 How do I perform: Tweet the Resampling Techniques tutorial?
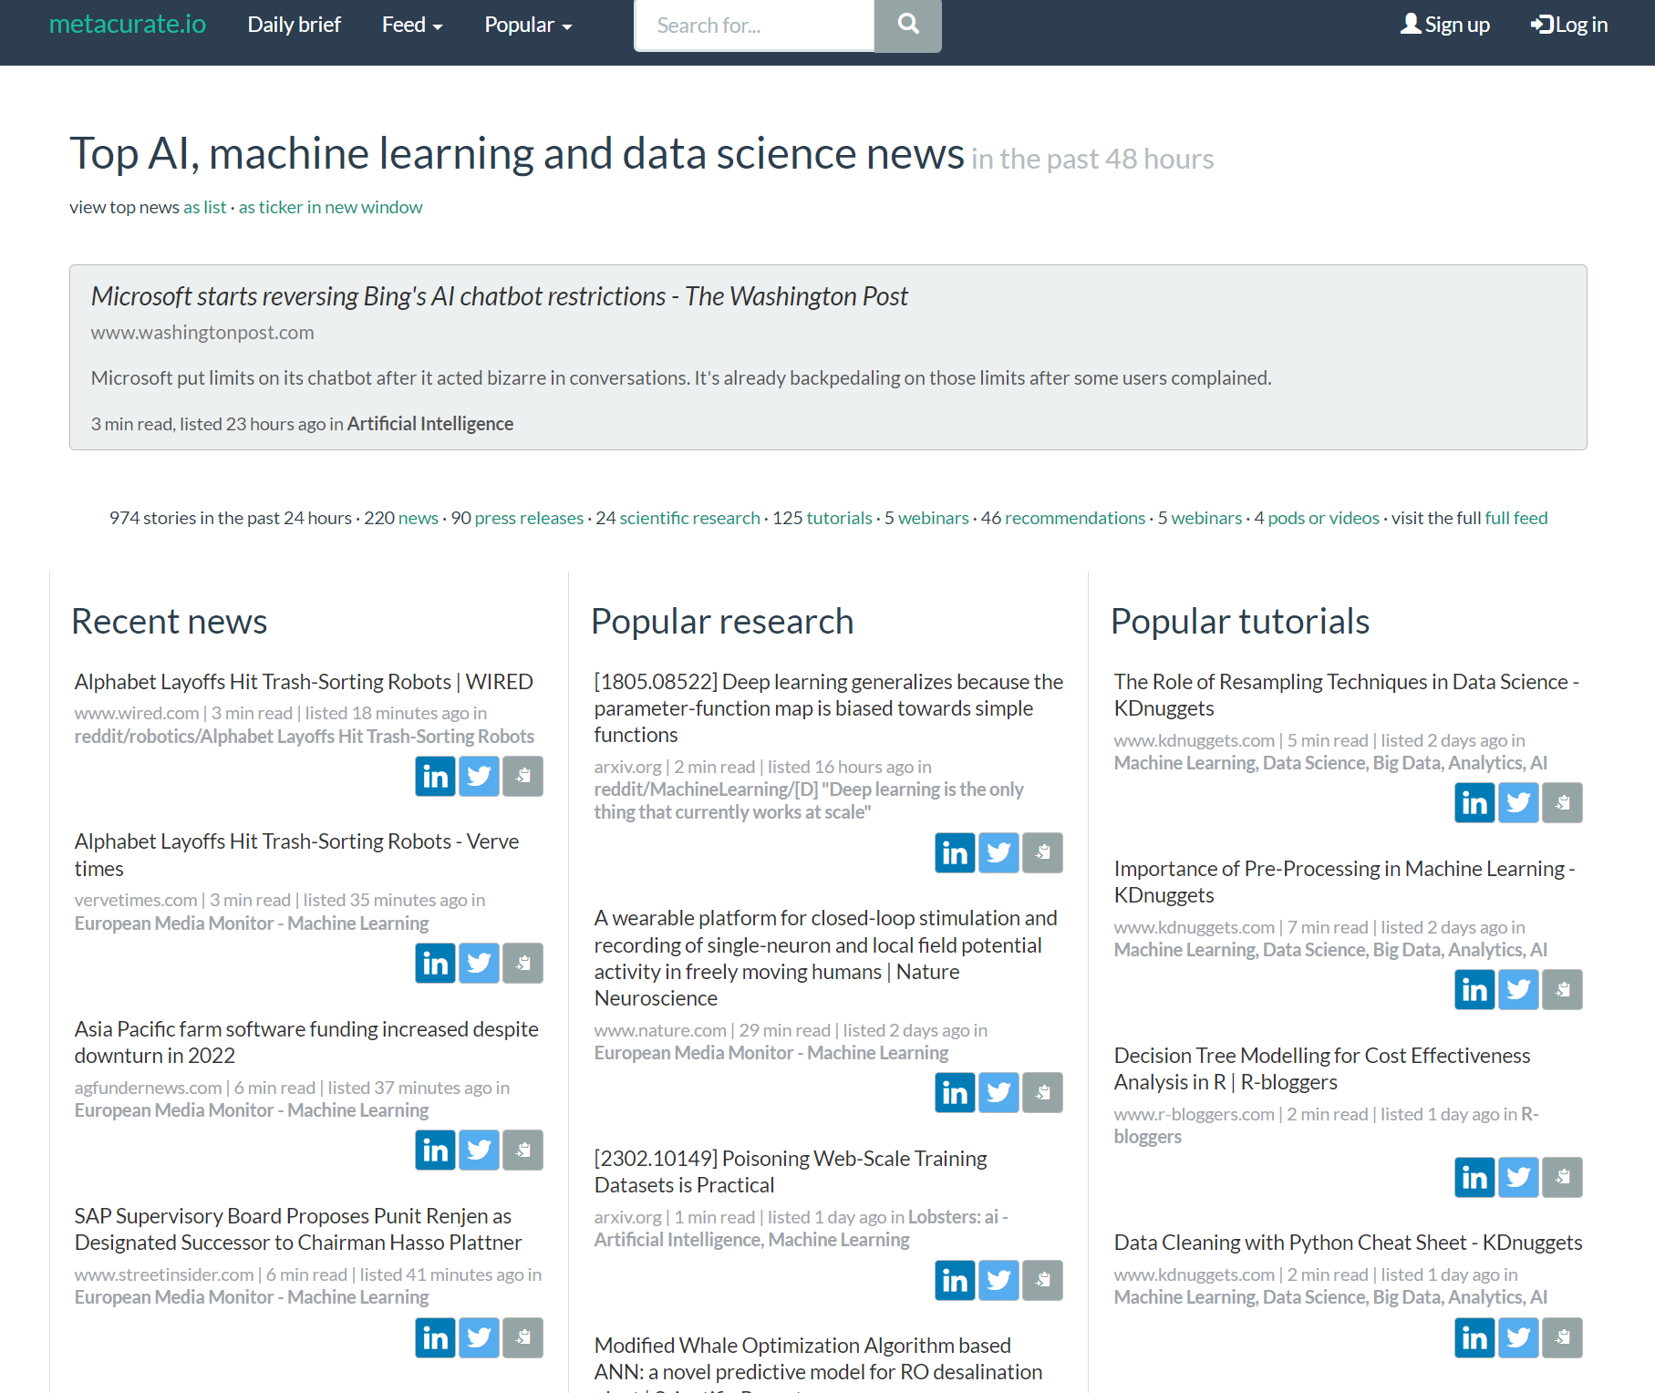[1518, 802]
